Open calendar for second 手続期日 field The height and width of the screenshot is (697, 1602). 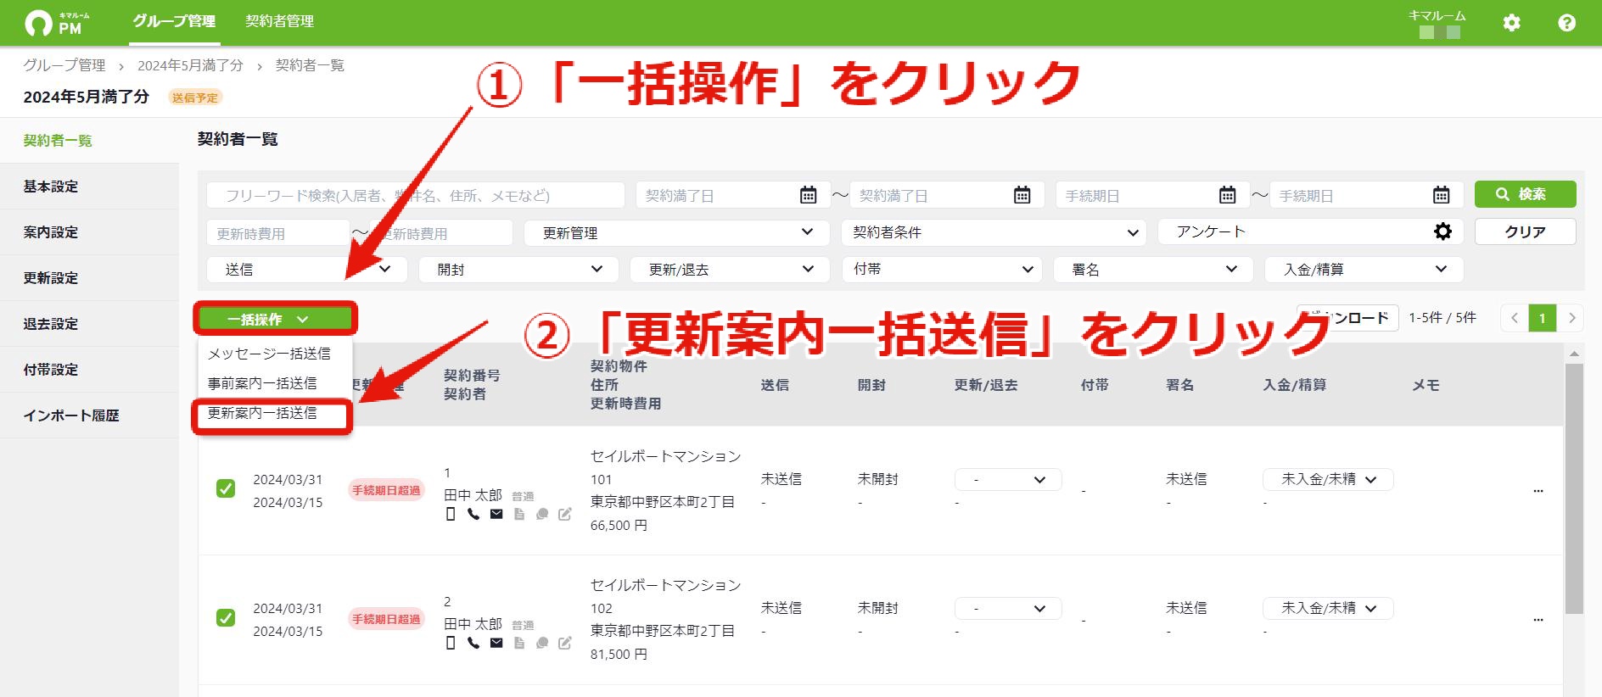[x=1442, y=195]
